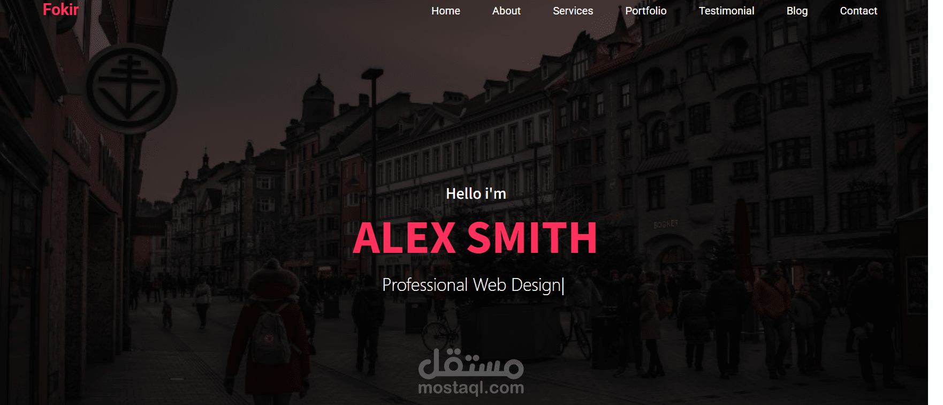Screen dimensions: 943x405
Task: Select Services in the navigation bar
Action: [x=573, y=11]
